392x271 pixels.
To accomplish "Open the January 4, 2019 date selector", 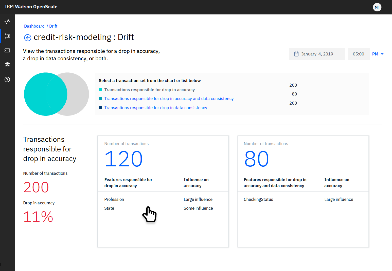I will (x=317, y=54).
